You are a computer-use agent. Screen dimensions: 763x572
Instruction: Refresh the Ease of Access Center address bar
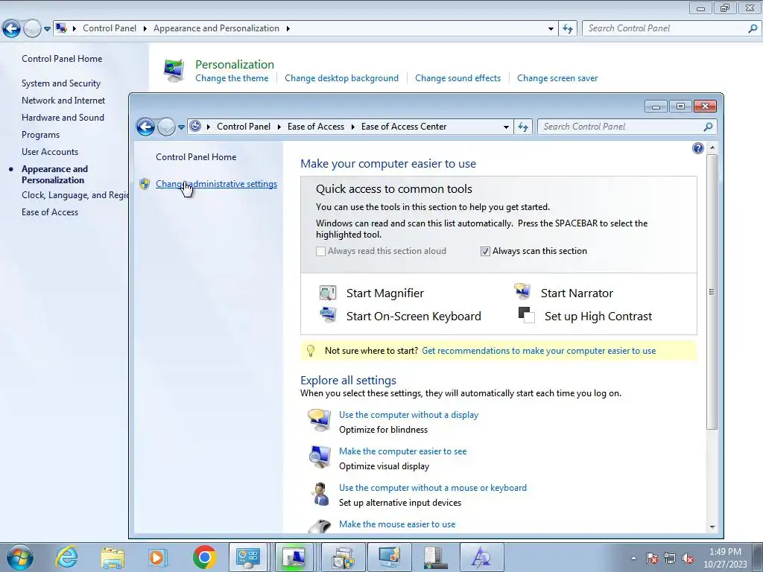point(523,127)
